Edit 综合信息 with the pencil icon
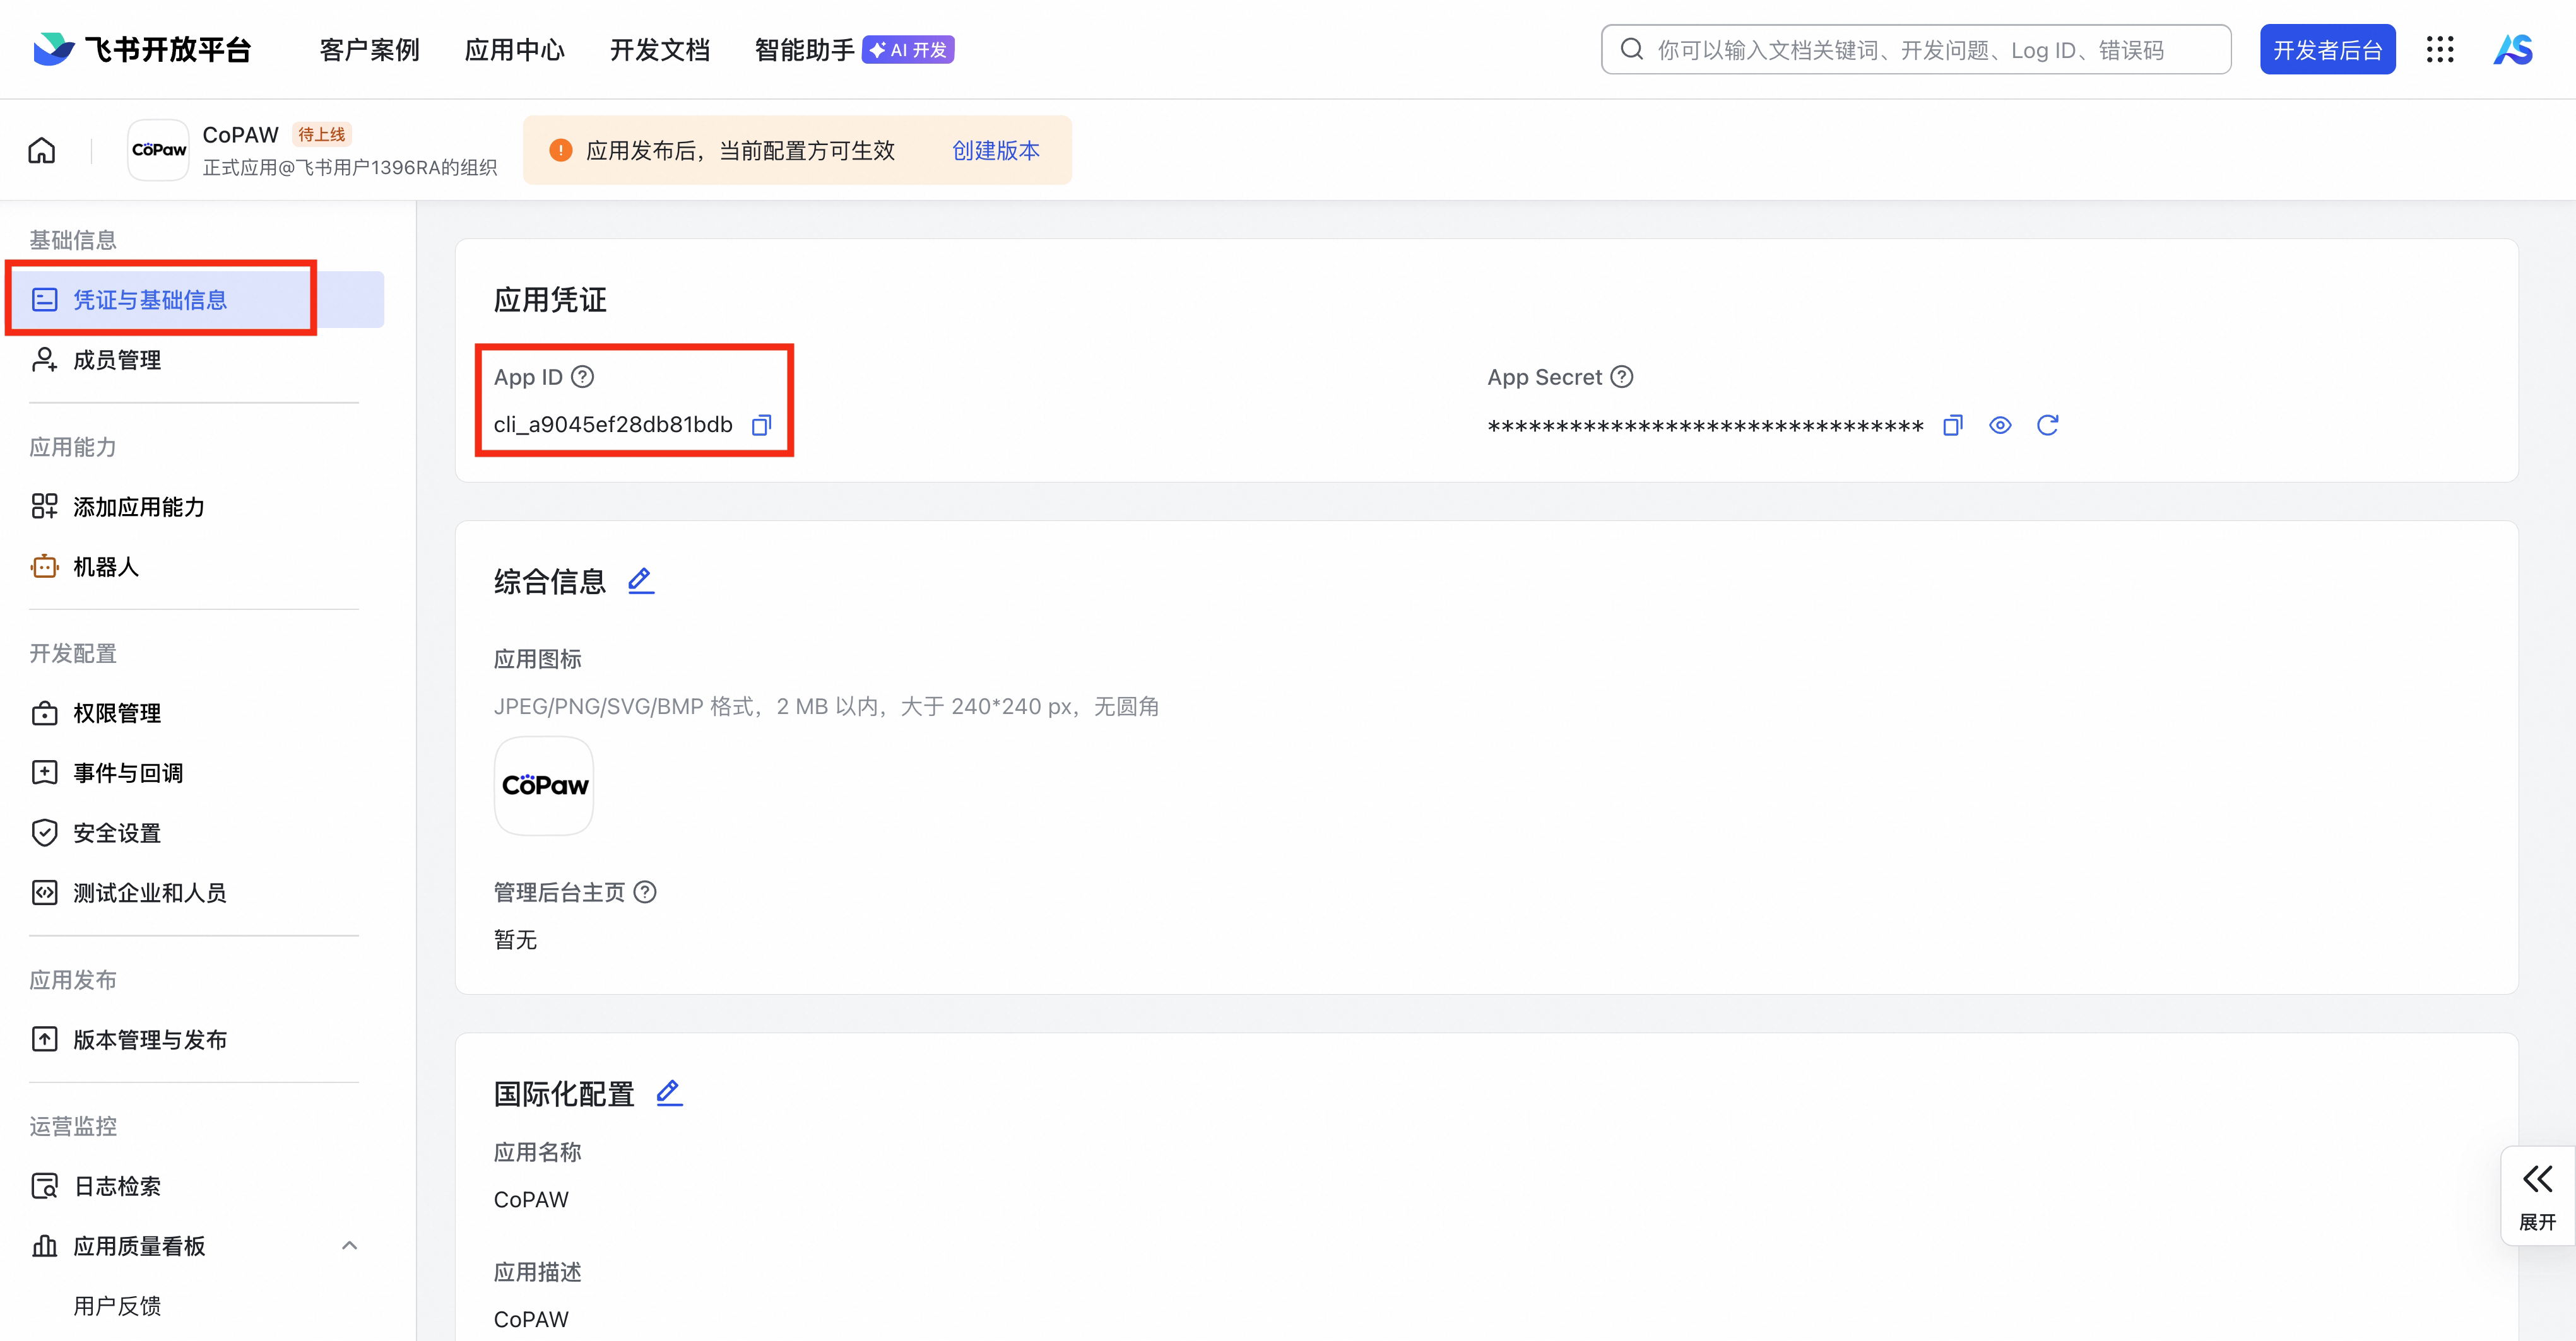The height and width of the screenshot is (1341, 2576). tap(640, 580)
